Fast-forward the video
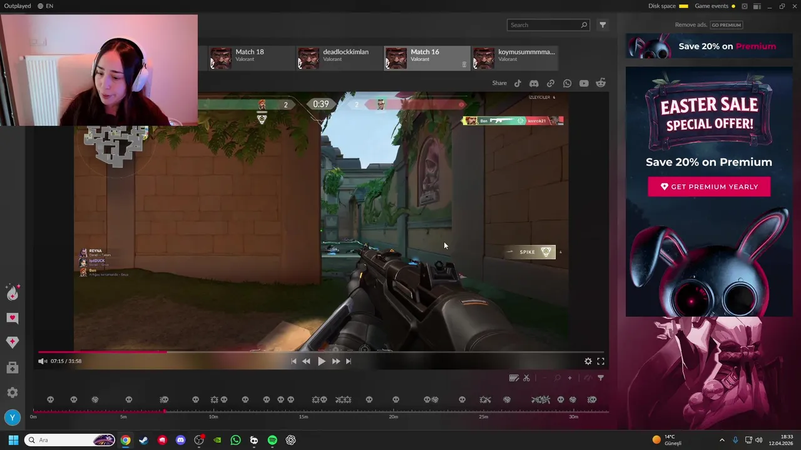 click(x=336, y=361)
